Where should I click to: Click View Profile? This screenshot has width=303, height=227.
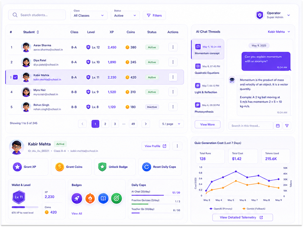155,146
